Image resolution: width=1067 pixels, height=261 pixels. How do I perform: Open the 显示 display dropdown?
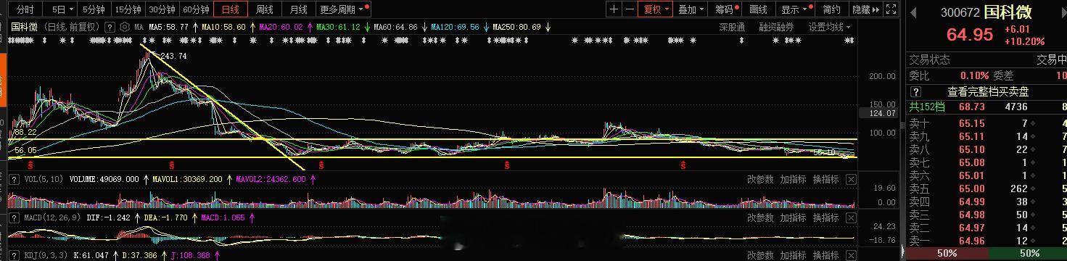(x=795, y=9)
